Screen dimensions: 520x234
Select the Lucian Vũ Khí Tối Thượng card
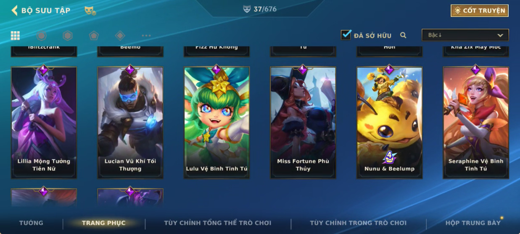[x=130, y=122]
